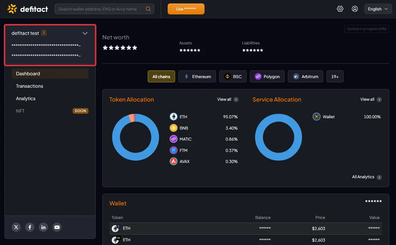Click the defitact logo
Screen dimensions: 396x245
click(x=28, y=9)
